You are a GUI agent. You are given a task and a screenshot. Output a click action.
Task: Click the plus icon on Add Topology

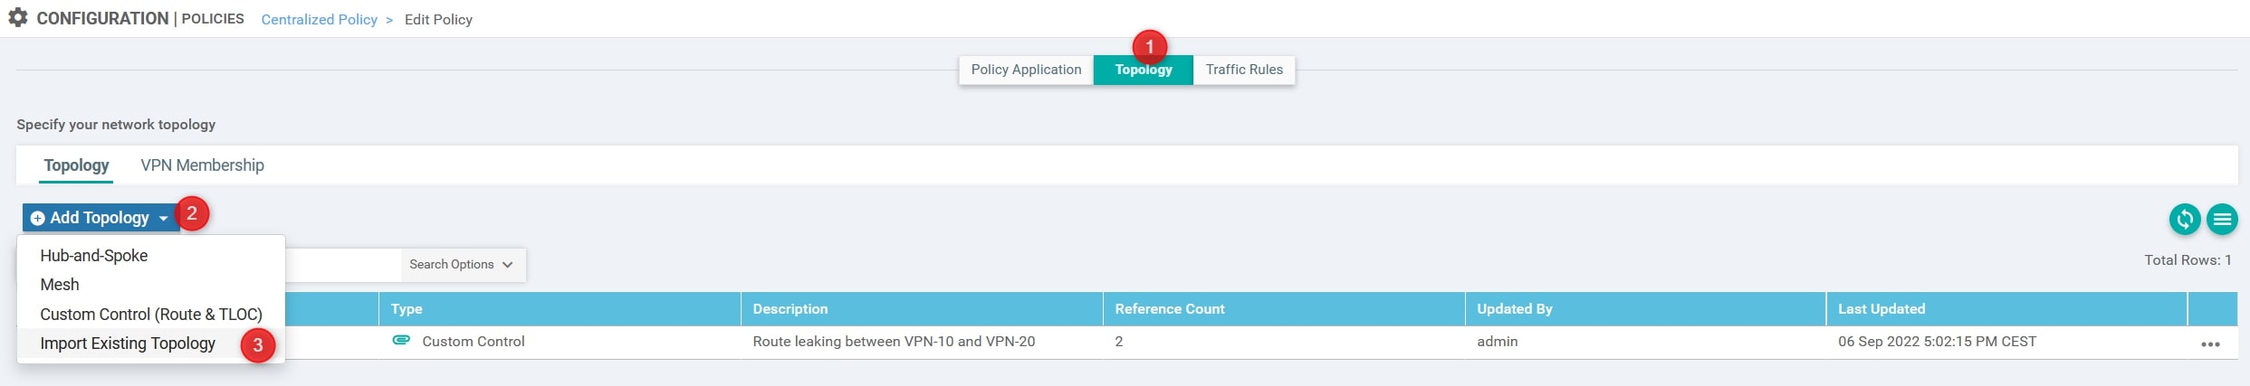37,219
